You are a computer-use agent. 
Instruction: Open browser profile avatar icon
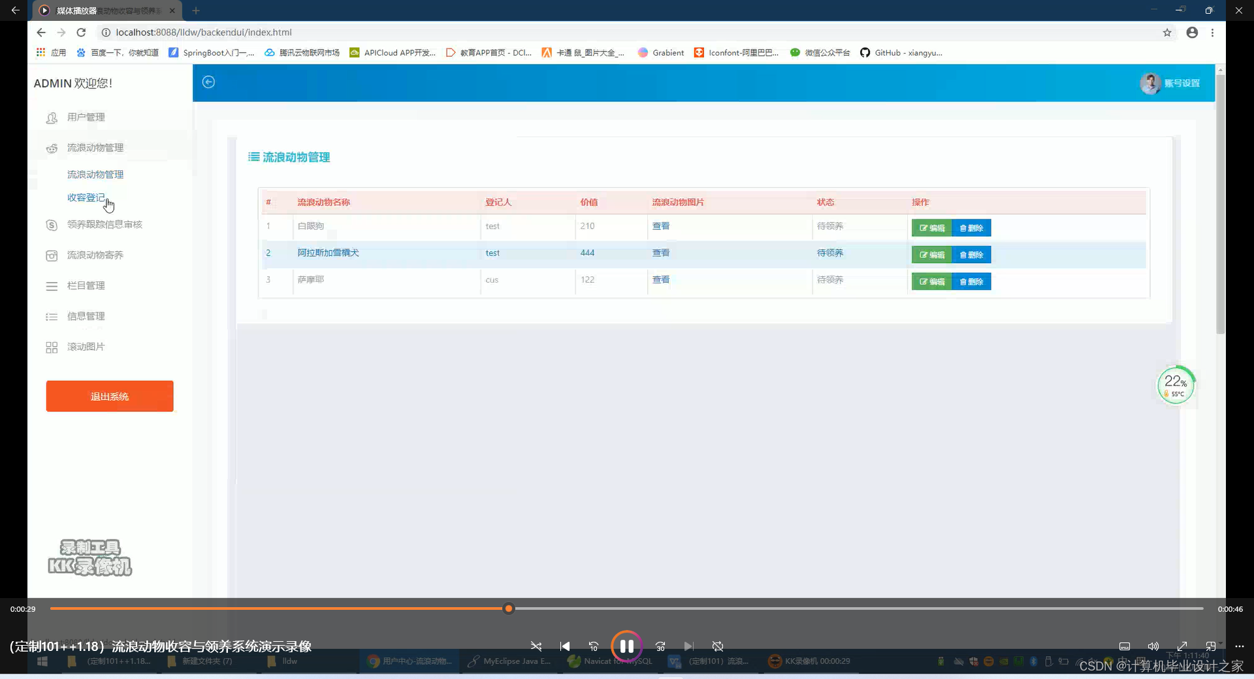[1192, 33]
